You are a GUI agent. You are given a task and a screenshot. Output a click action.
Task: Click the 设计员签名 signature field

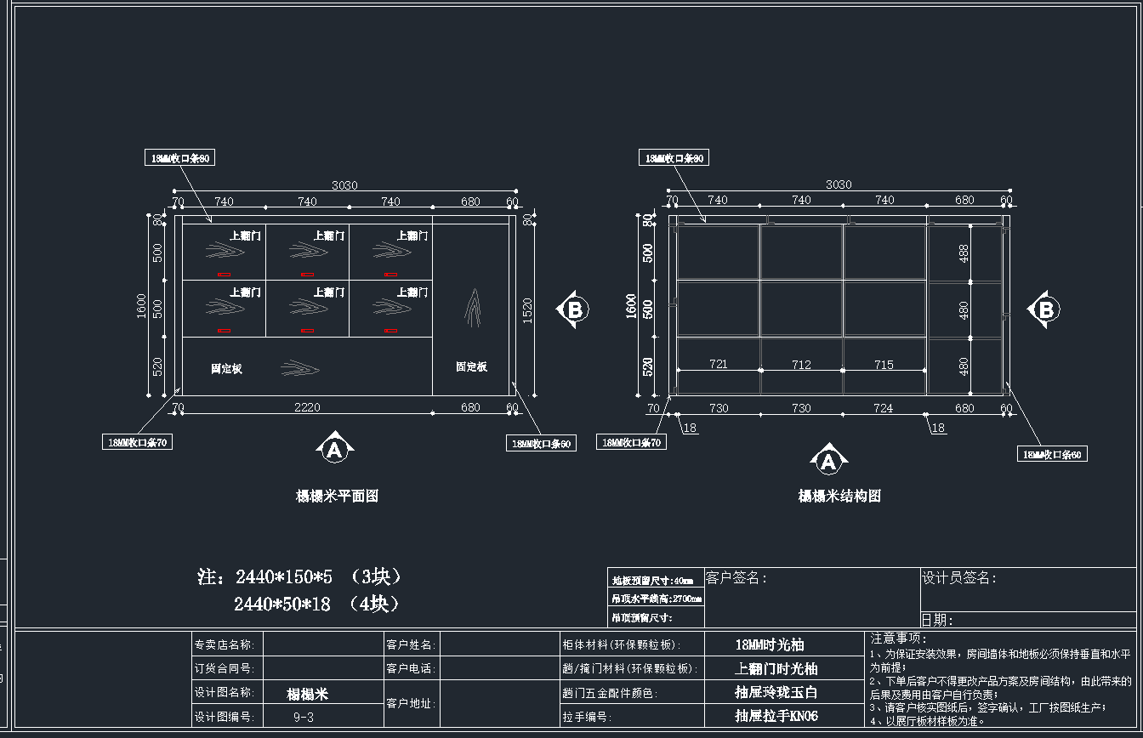[x=1027, y=588]
